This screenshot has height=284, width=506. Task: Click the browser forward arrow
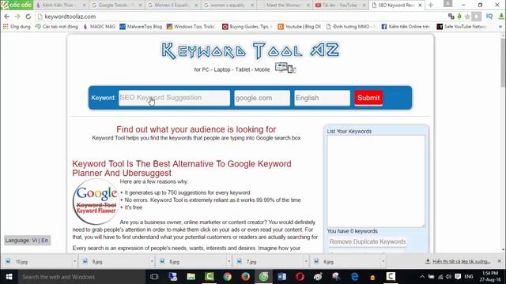point(17,17)
